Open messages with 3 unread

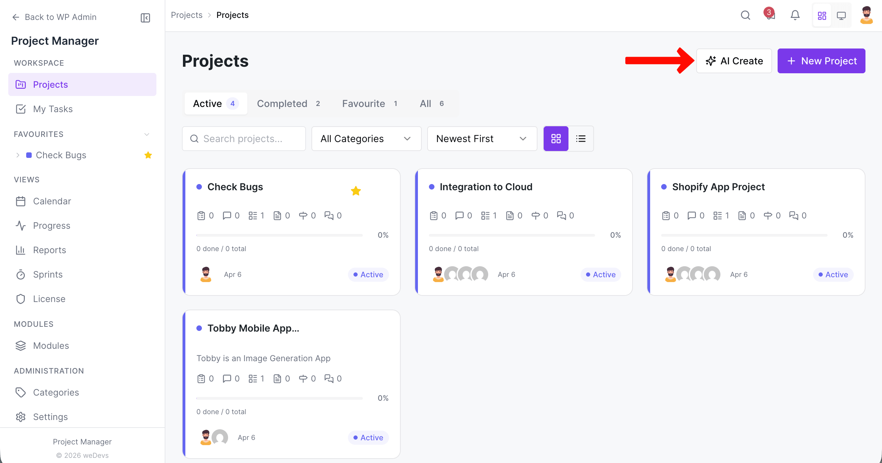770,15
